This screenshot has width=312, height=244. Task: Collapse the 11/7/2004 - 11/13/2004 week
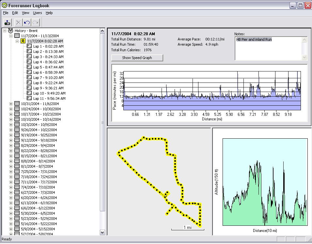[x=11, y=36]
